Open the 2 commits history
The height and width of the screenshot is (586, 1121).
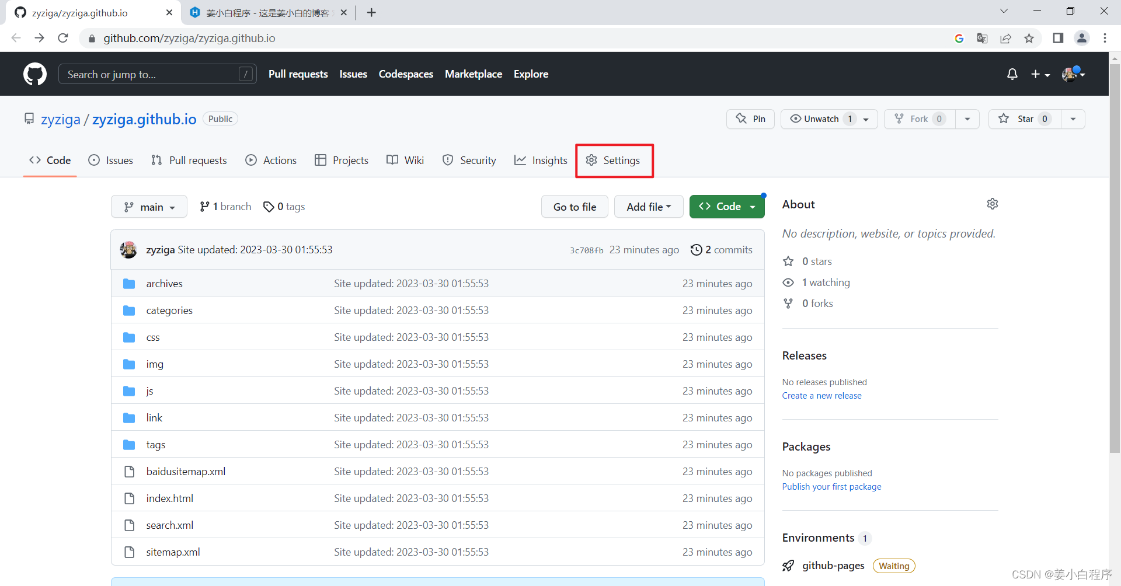click(722, 250)
